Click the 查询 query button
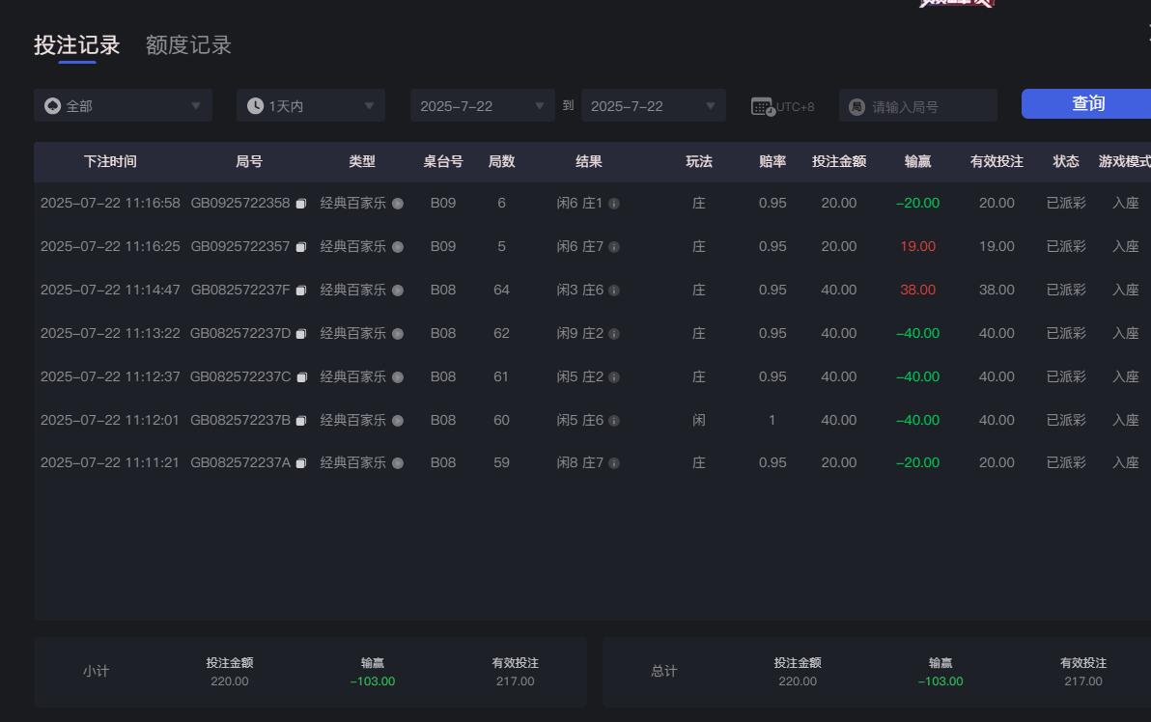The width and height of the screenshot is (1151, 722). [1091, 103]
